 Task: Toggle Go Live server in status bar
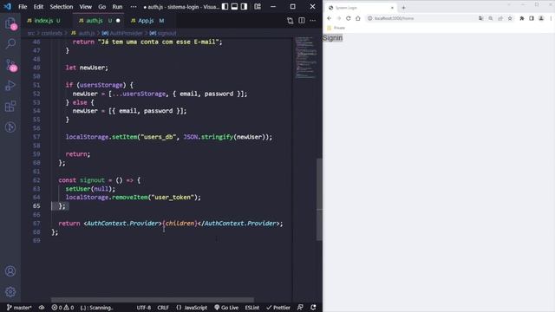pyautogui.click(x=226, y=308)
